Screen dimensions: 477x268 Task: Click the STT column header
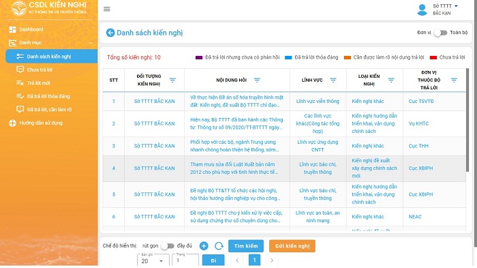pos(114,80)
